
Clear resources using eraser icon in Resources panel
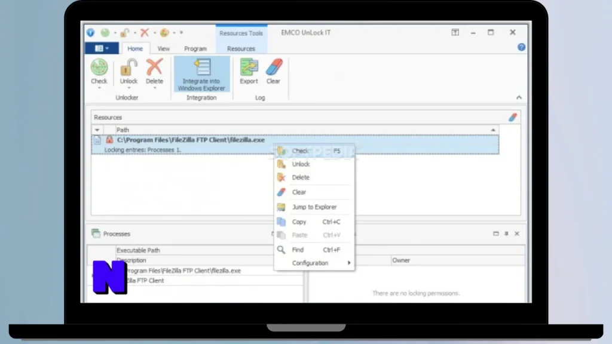tap(512, 117)
